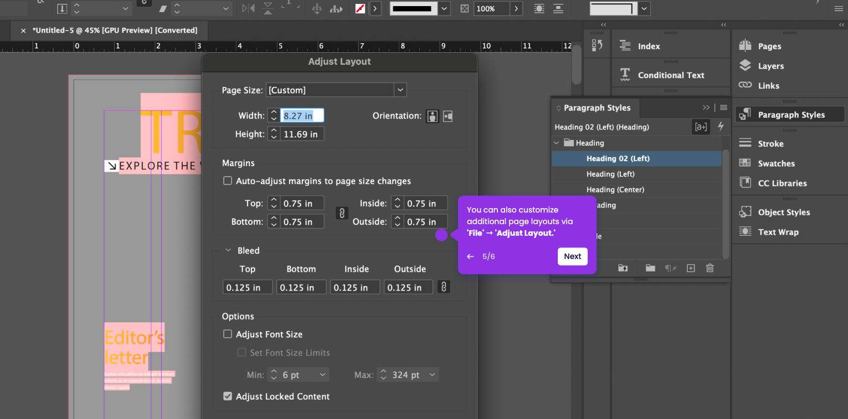Select portrait orientation icon
This screenshot has height=419, width=848.
(432, 116)
